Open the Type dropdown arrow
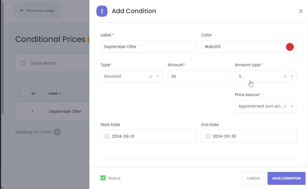 (x=157, y=77)
